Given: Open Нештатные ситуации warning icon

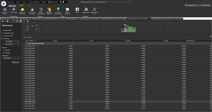Looking at the screenshot, I should coord(32,9).
